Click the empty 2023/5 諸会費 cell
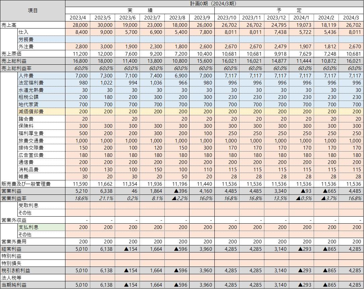 click(103, 119)
